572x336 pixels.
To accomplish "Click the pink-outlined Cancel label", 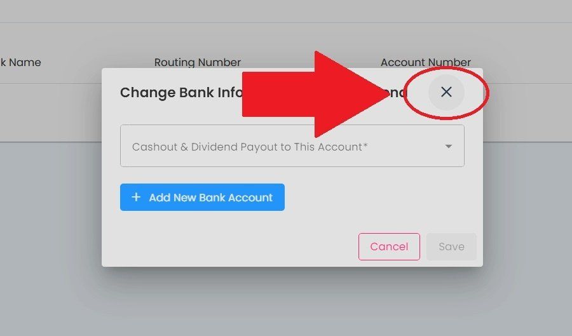I will 389,246.
